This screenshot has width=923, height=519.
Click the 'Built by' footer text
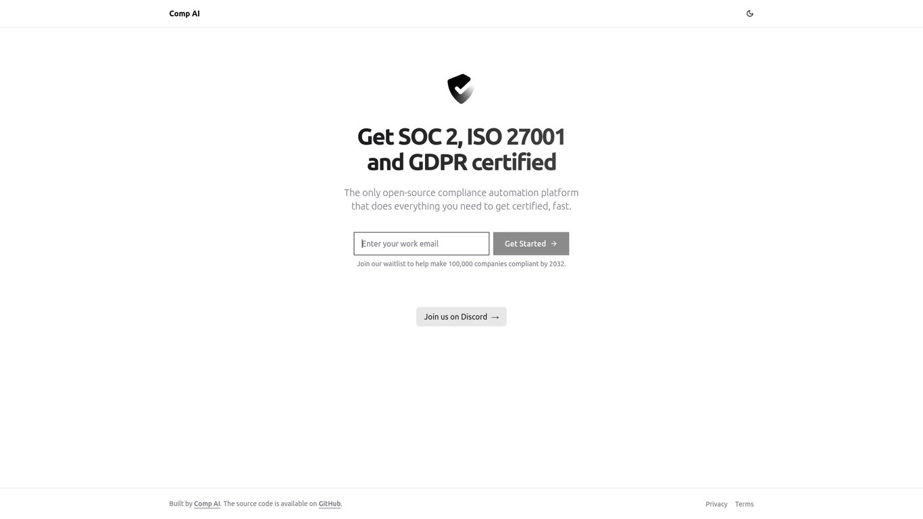(x=180, y=503)
